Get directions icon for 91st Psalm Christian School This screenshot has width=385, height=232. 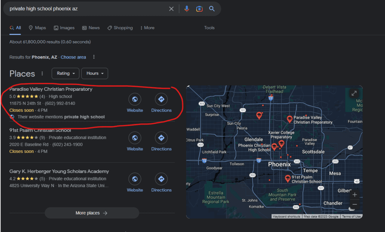161,138
